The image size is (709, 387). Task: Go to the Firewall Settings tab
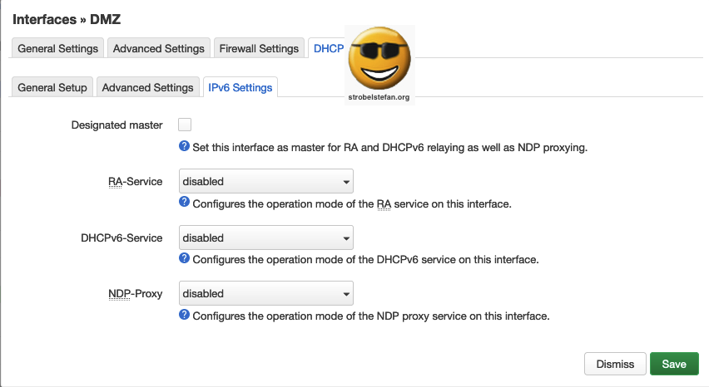tap(259, 48)
